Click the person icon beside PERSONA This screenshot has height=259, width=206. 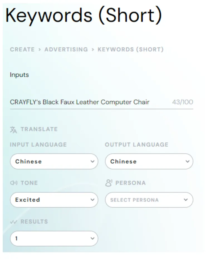coord(109,183)
